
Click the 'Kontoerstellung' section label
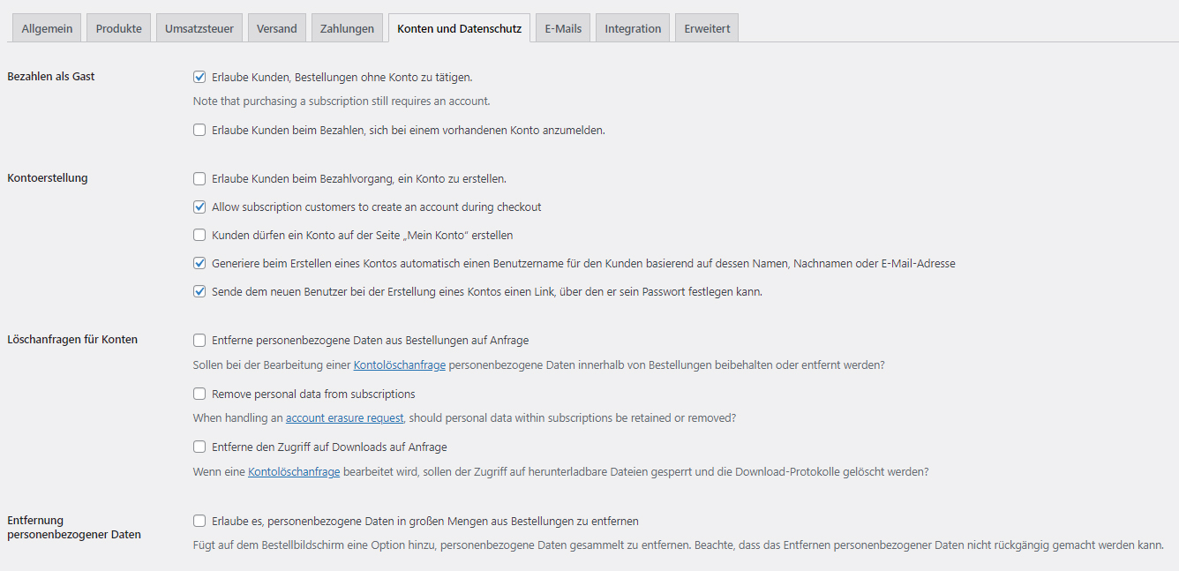tap(48, 178)
